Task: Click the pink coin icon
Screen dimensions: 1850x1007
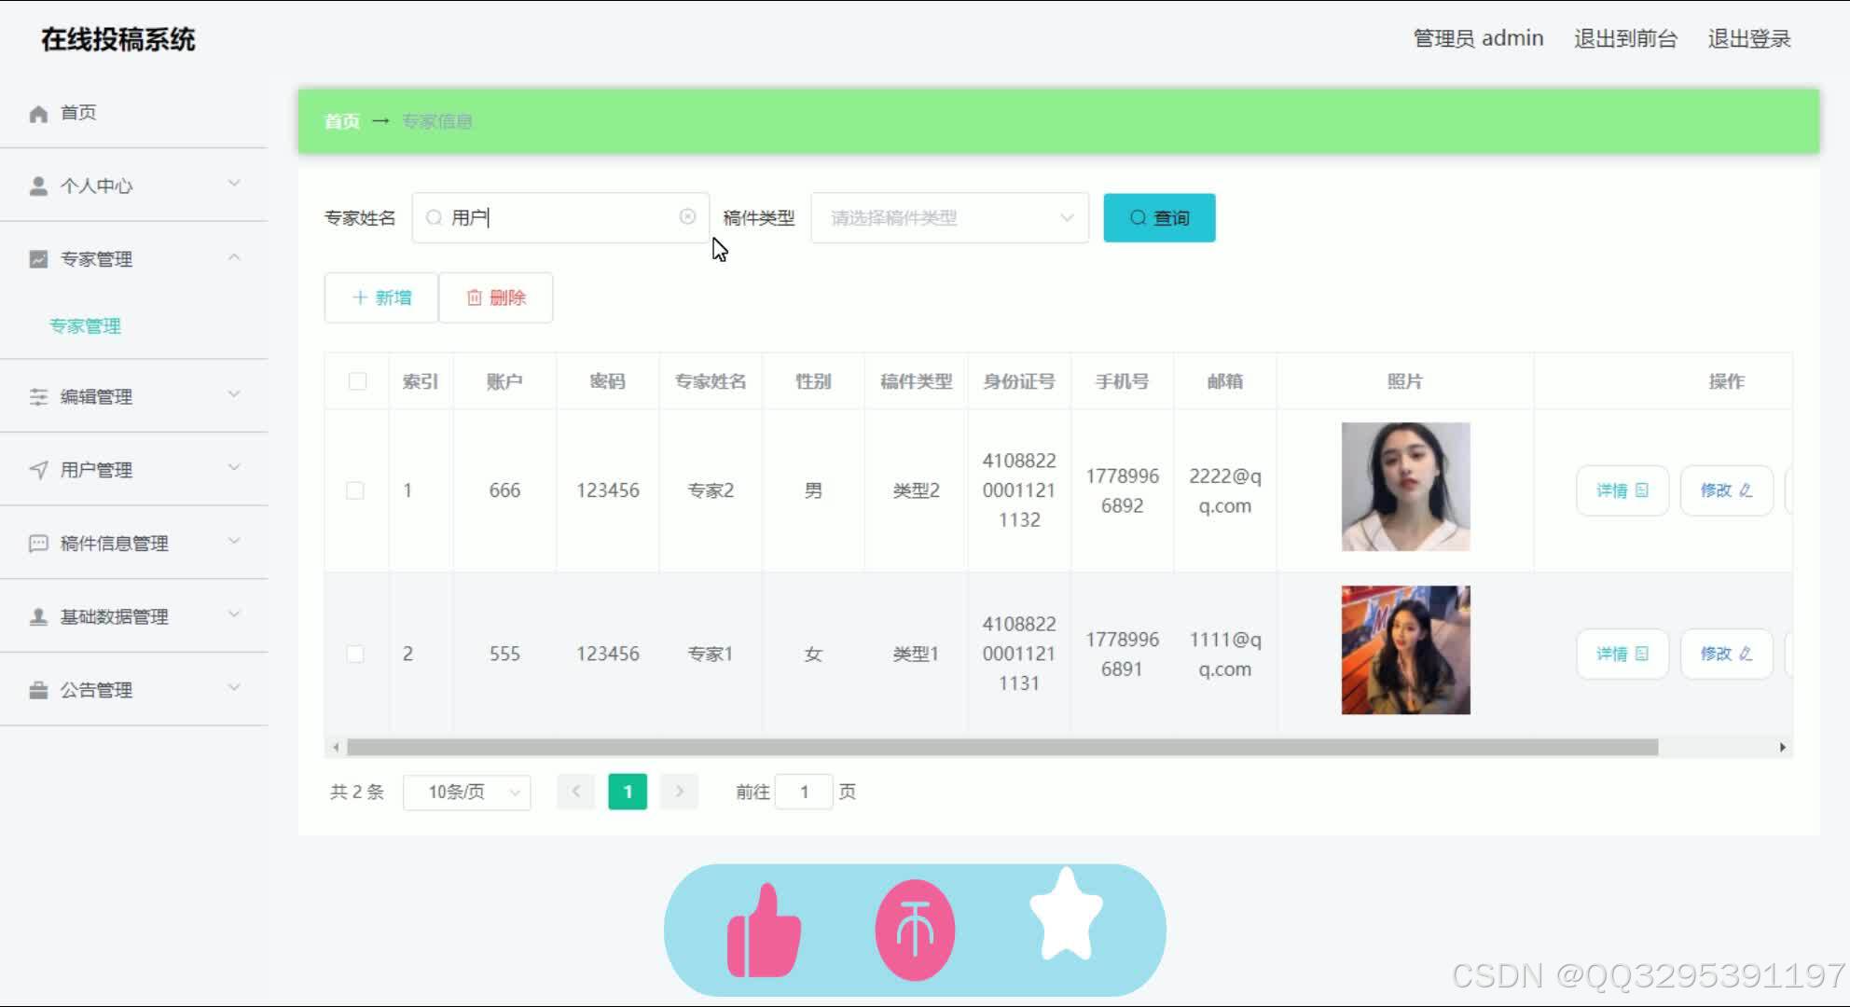Action: click(915, 931)
